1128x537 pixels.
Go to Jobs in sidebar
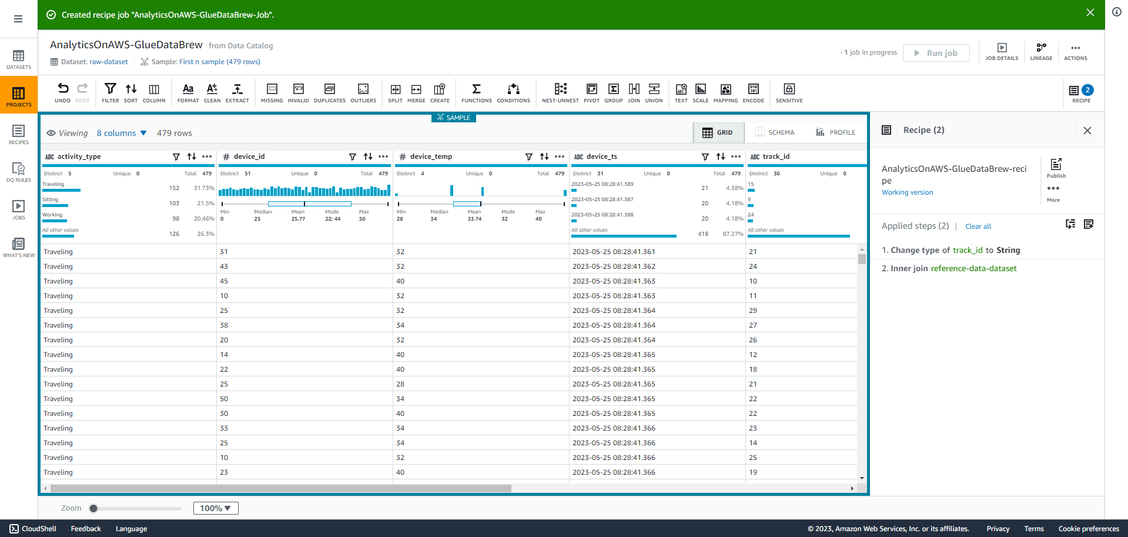(19, 210)
